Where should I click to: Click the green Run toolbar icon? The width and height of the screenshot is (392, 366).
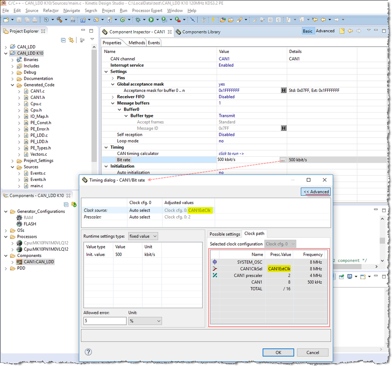click(x=151, y=20)
